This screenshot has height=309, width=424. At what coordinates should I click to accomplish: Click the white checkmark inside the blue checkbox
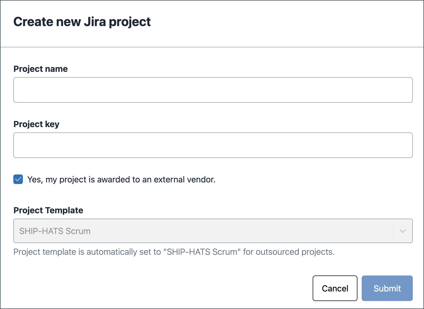pos(18,179)
